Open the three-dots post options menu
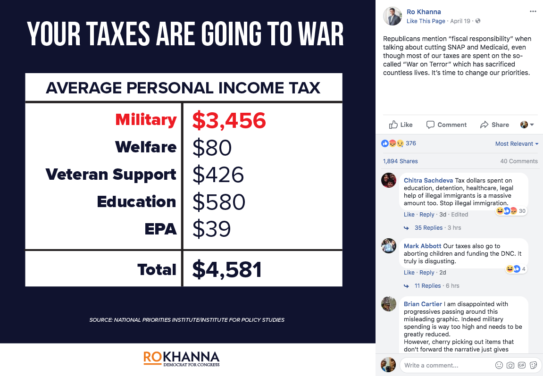The width and height of the screenshot is (543, 376). (533, 11)
